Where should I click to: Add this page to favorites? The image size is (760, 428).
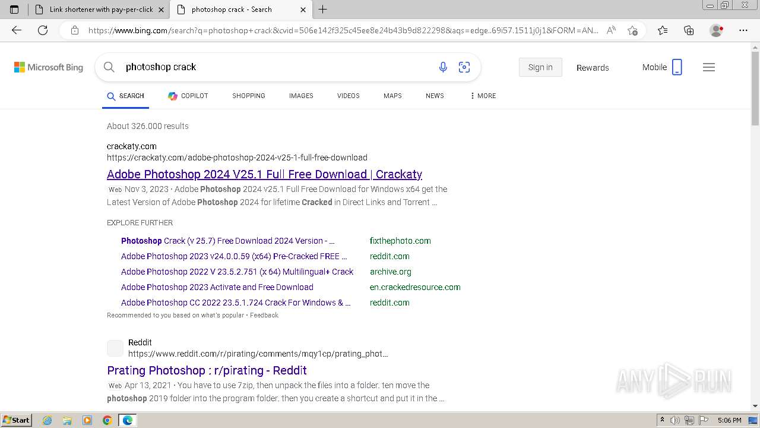tap(632, 30)
